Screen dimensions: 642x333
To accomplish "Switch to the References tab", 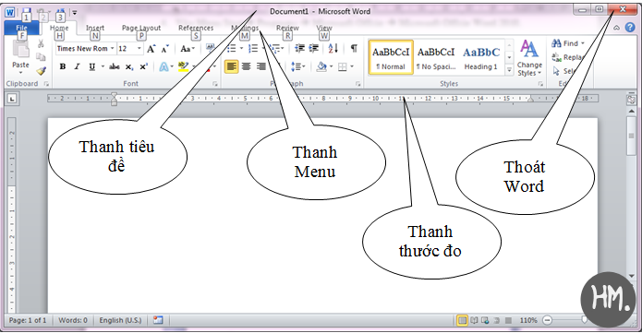I will [196, 28].
